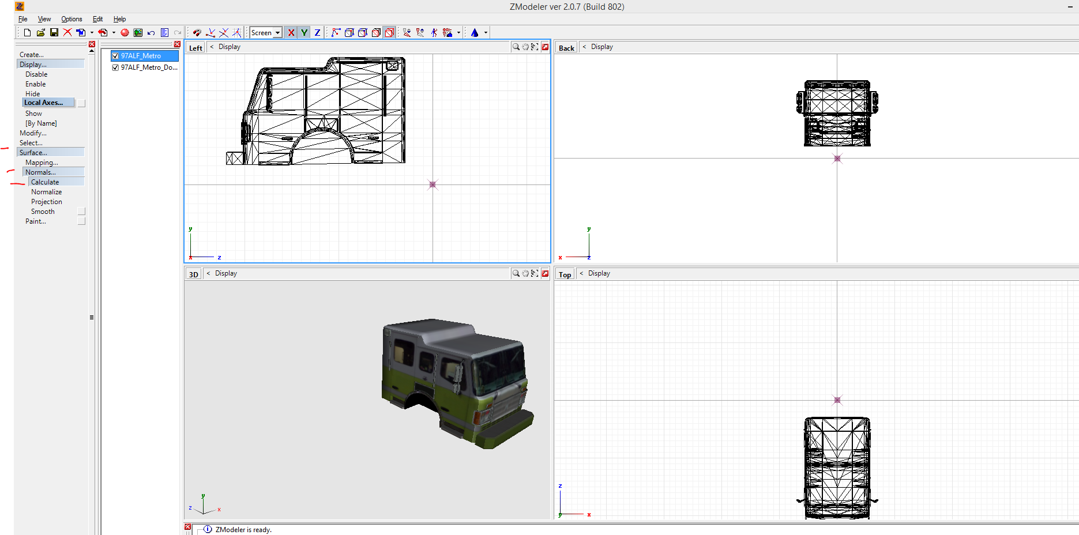The width and height of the screenshot is (1079, 535).
Task: Save the current project
Action: coord(54,33)
